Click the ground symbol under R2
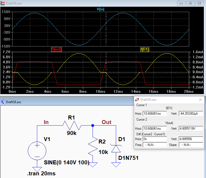 (x=93, y=165)
